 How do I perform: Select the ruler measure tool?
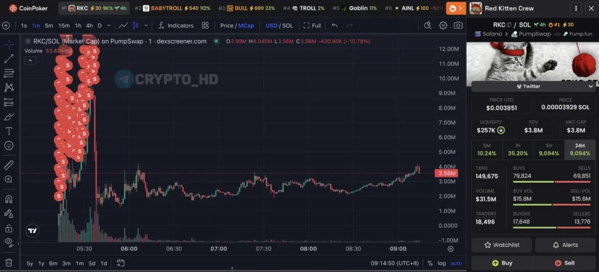tap(9, 165)
